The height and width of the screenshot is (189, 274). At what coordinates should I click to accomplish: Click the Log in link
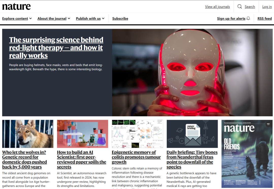pos(267,7)
